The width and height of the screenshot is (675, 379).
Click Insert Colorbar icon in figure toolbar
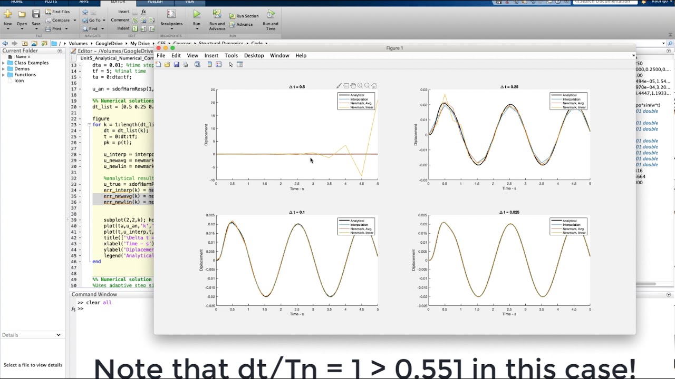coord(209,64)
